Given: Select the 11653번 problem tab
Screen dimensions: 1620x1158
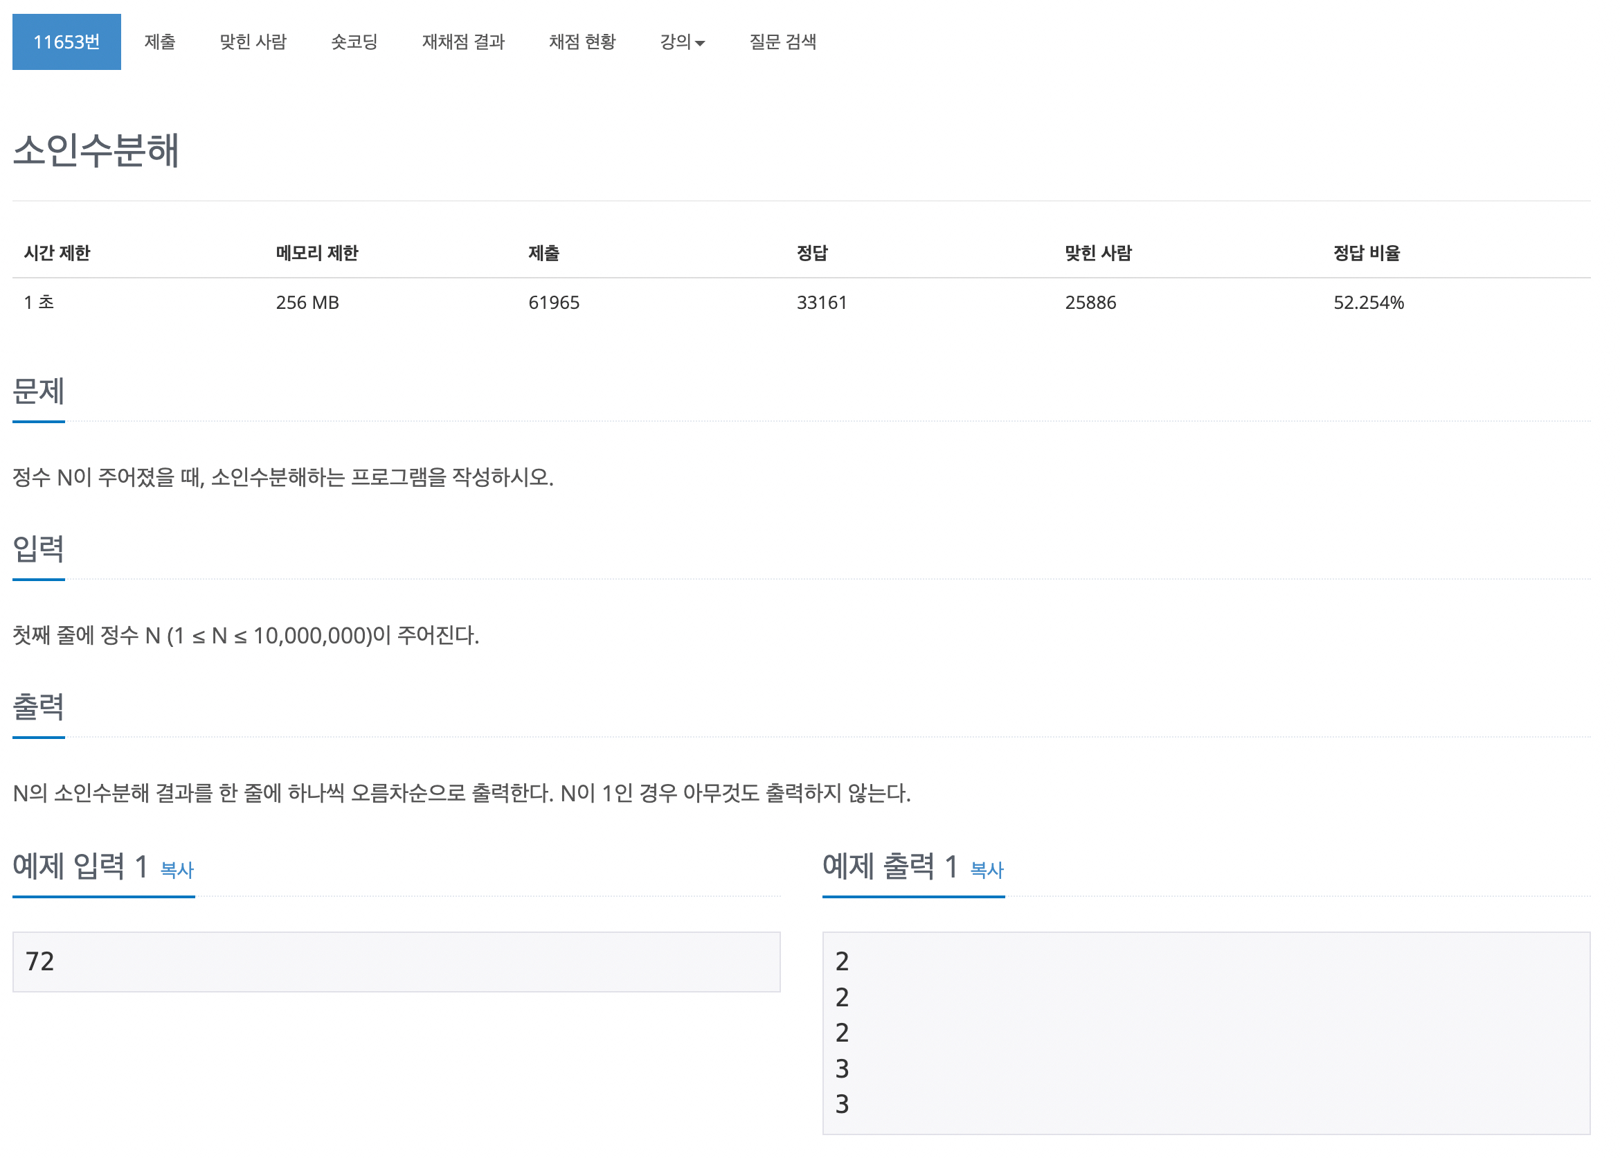Looking at the screenshot, I should [66, 42].
